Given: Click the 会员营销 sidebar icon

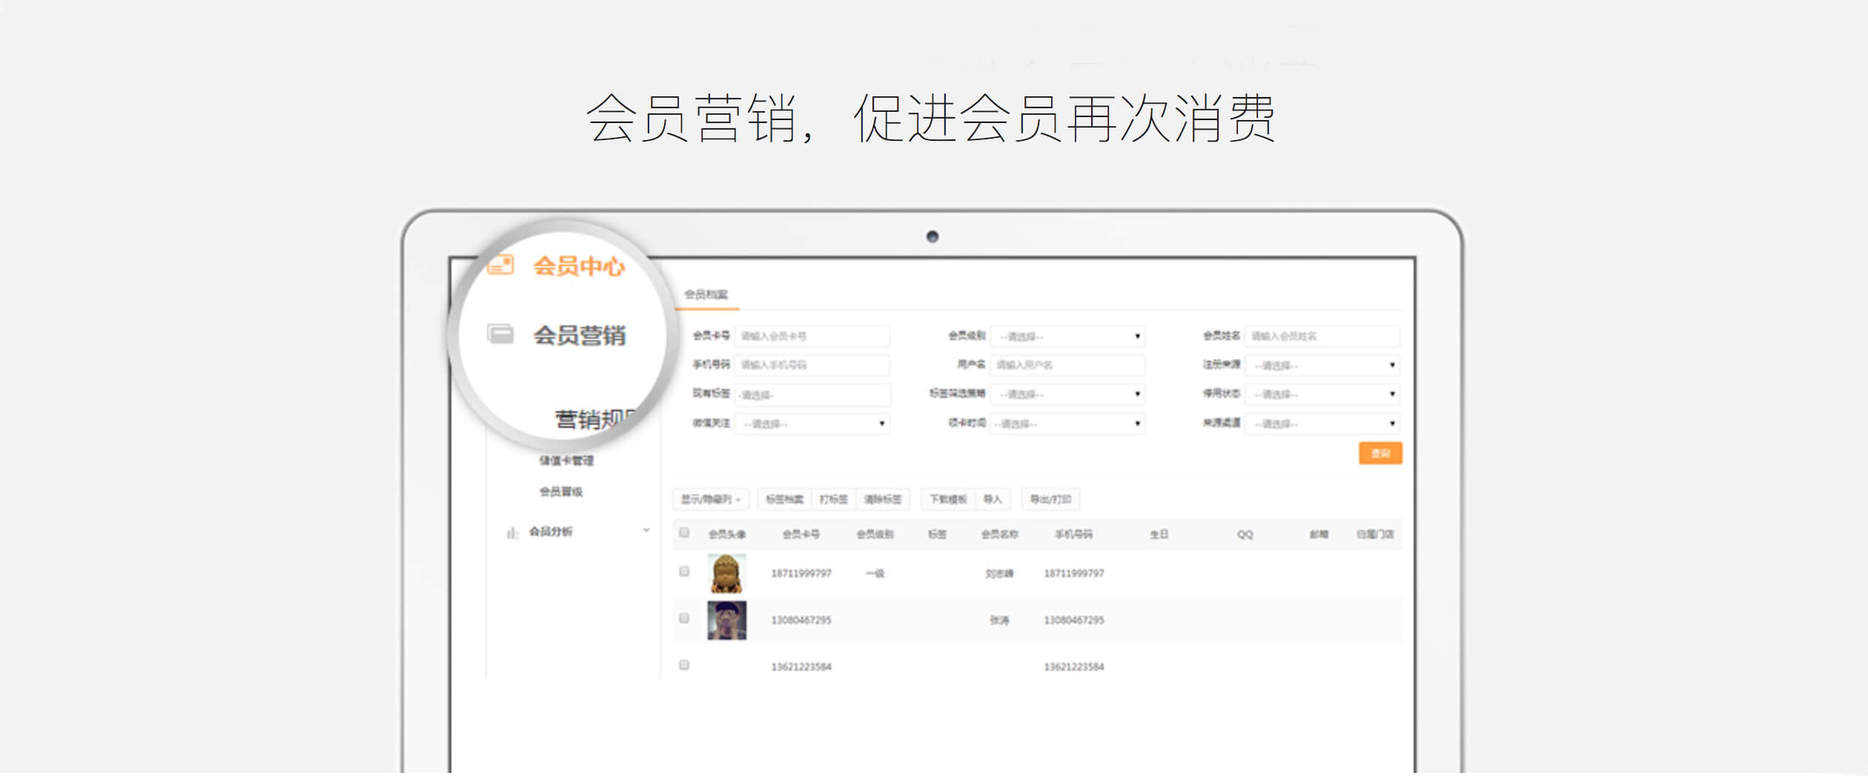Looking at the screenshot, I should pyautogui.click(x=500, y=335).
